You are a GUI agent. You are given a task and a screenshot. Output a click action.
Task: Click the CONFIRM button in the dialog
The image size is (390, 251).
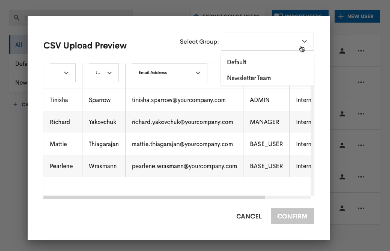[292, 216]
